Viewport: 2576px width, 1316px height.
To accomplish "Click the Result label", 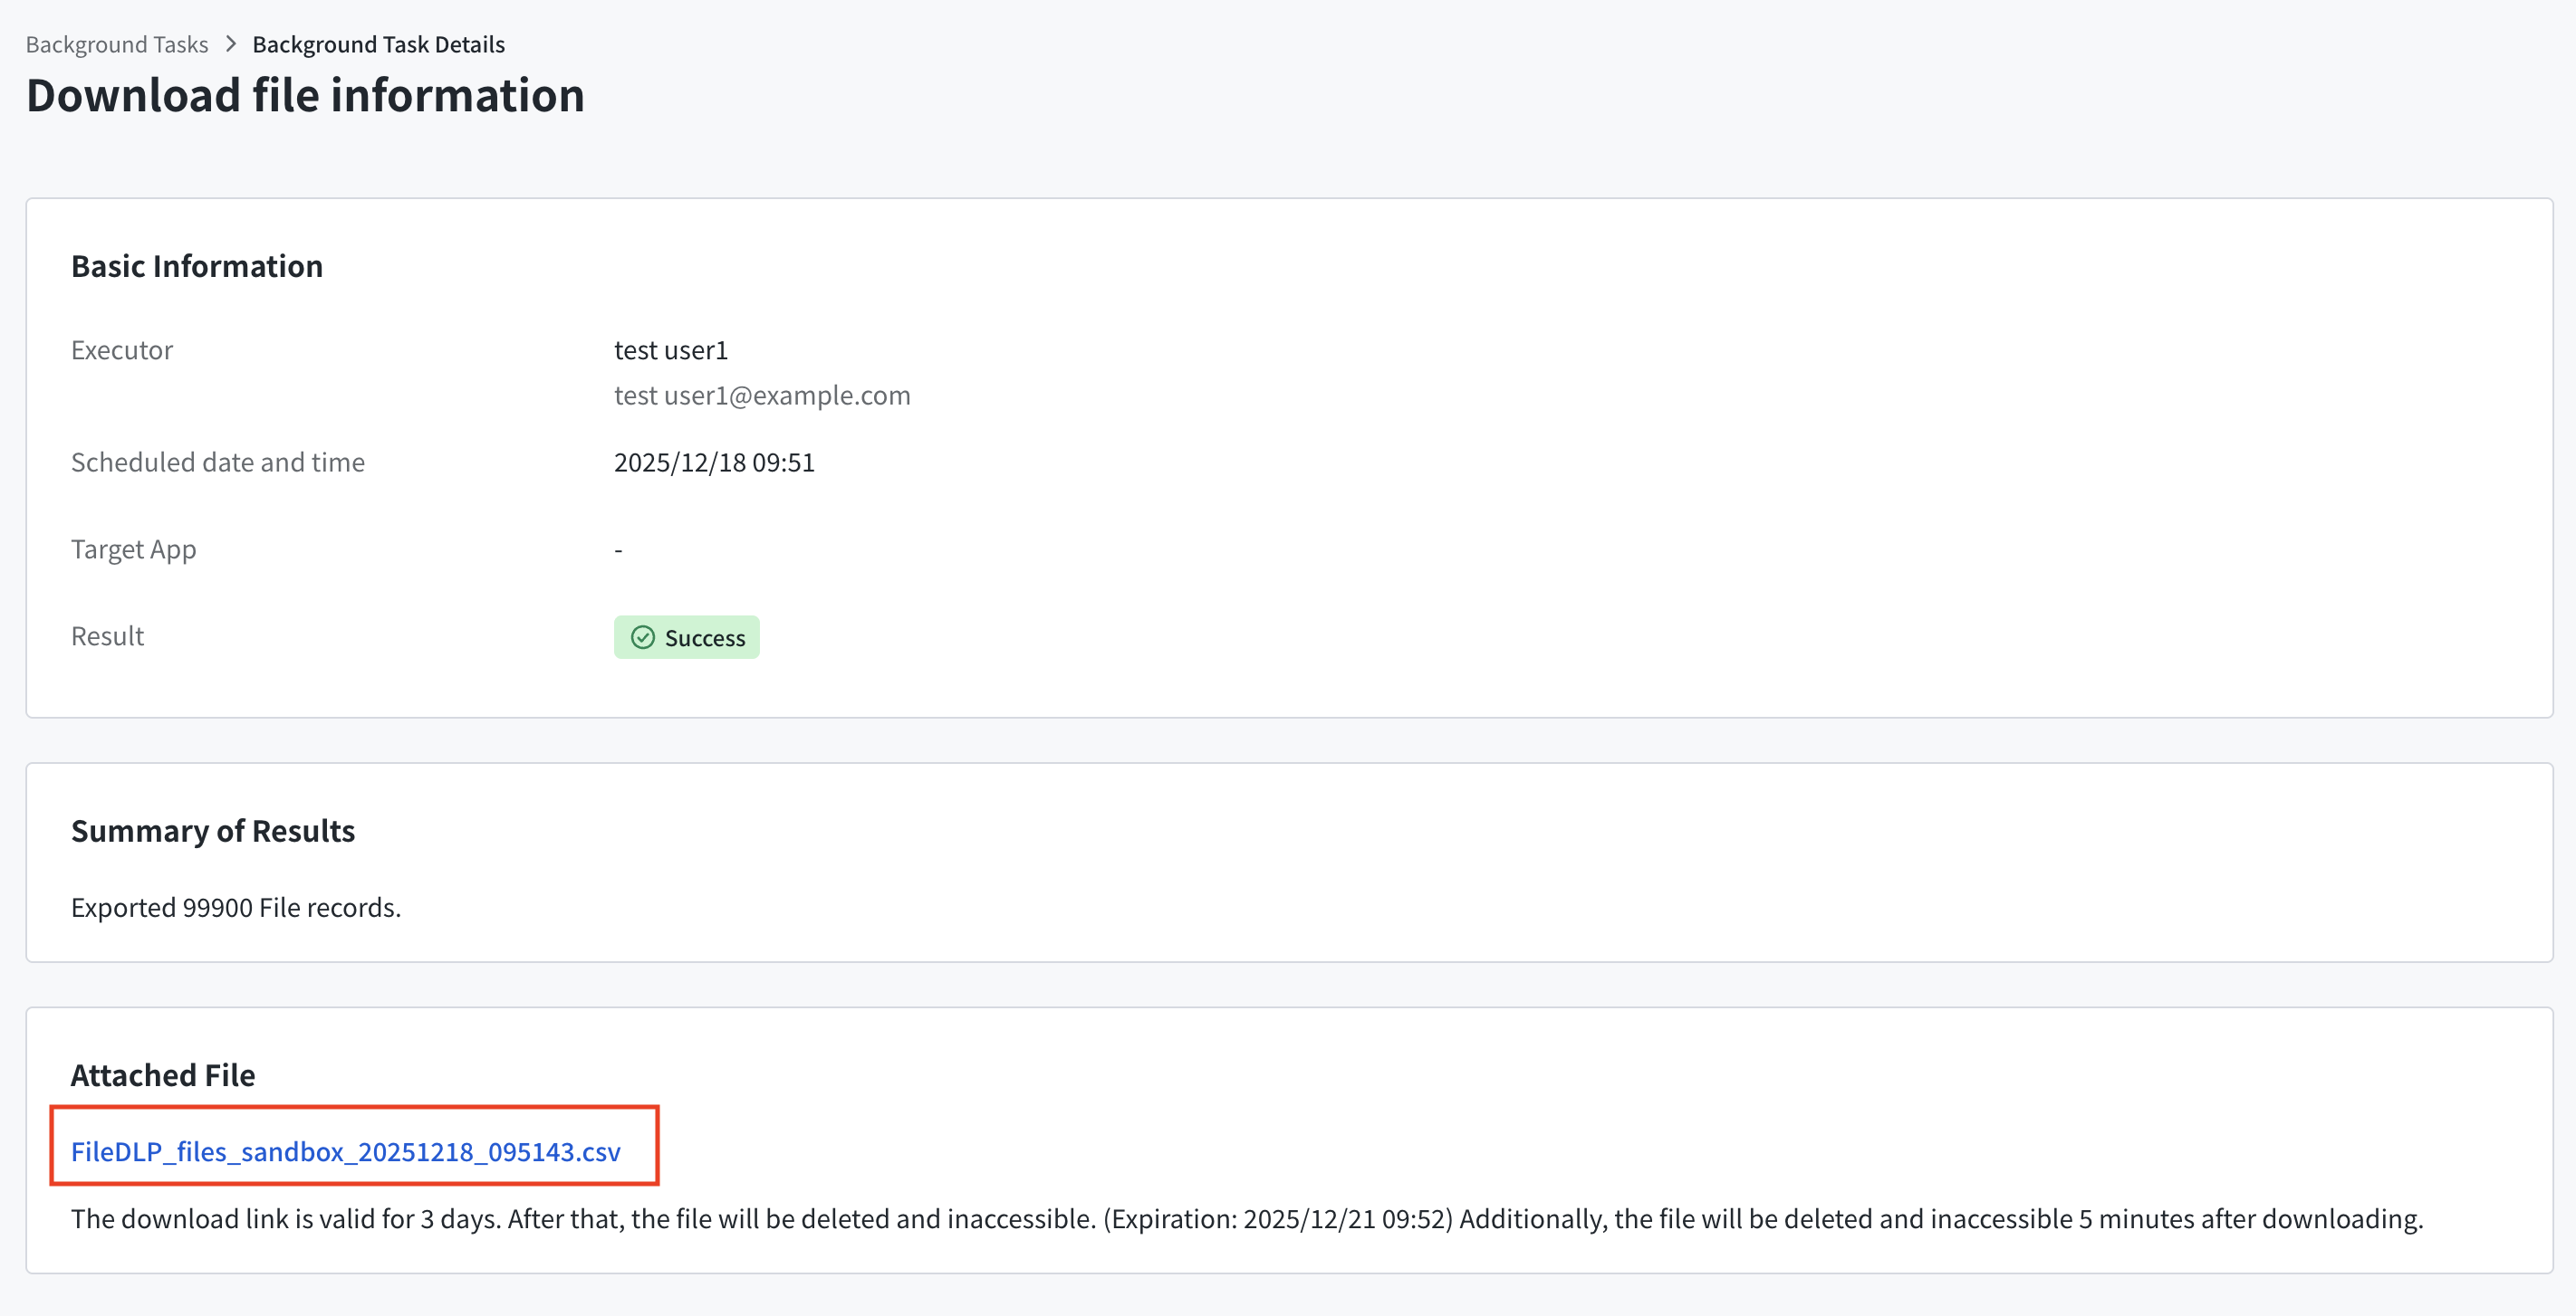I will [107, 635].
